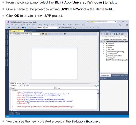Expand the Properties node in Solution Explorer

pos(104,43)
